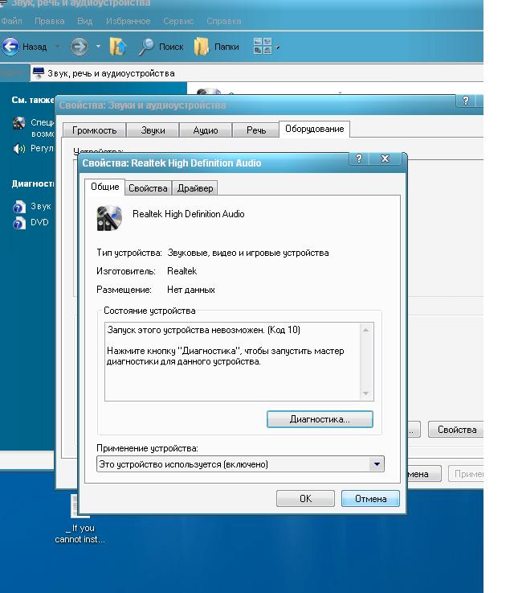The image size is (514, 593).
Task: Click the speaker volume icon in sidebar
Action: tap(18, 148)
